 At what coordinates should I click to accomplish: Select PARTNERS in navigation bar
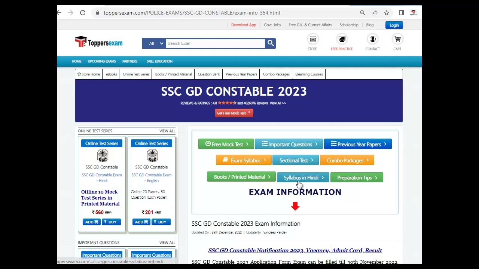130,61
